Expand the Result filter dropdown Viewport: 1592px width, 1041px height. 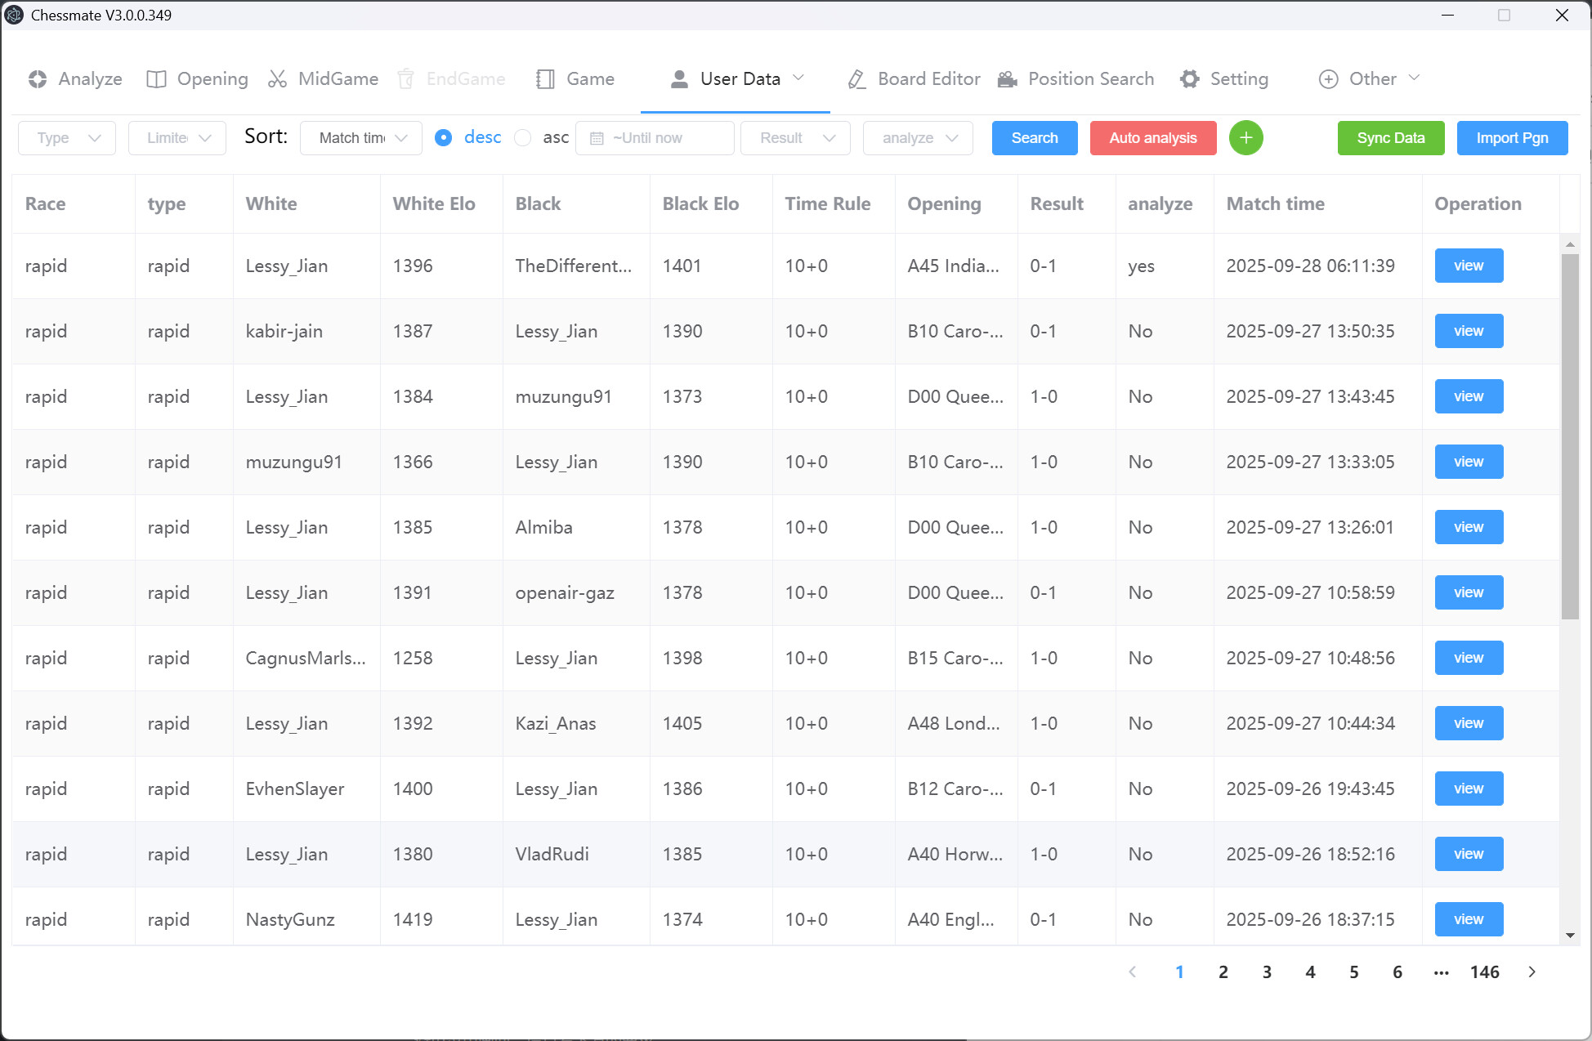coord(794,137)
